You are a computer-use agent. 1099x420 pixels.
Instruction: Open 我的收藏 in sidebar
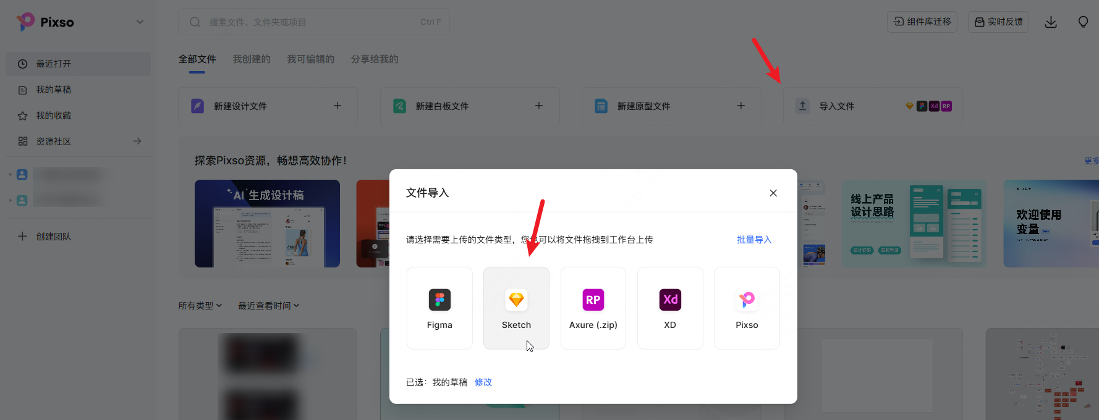coord(78,115)
